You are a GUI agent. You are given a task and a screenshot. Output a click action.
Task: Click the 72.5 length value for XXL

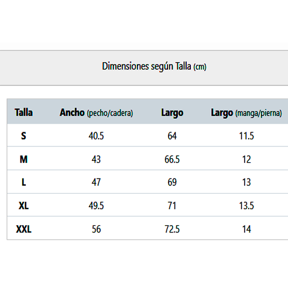172,229
